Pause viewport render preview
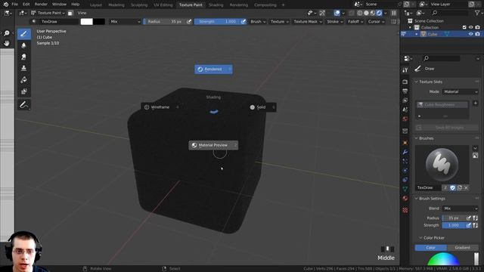Screen dimensions: 484x272 (394, 13)
